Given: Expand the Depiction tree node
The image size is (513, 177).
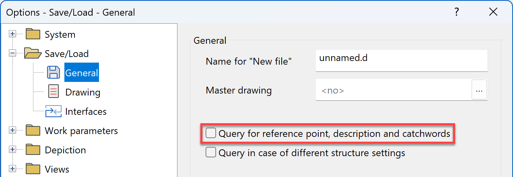Looking at the screenshot, I should point(12,150).
